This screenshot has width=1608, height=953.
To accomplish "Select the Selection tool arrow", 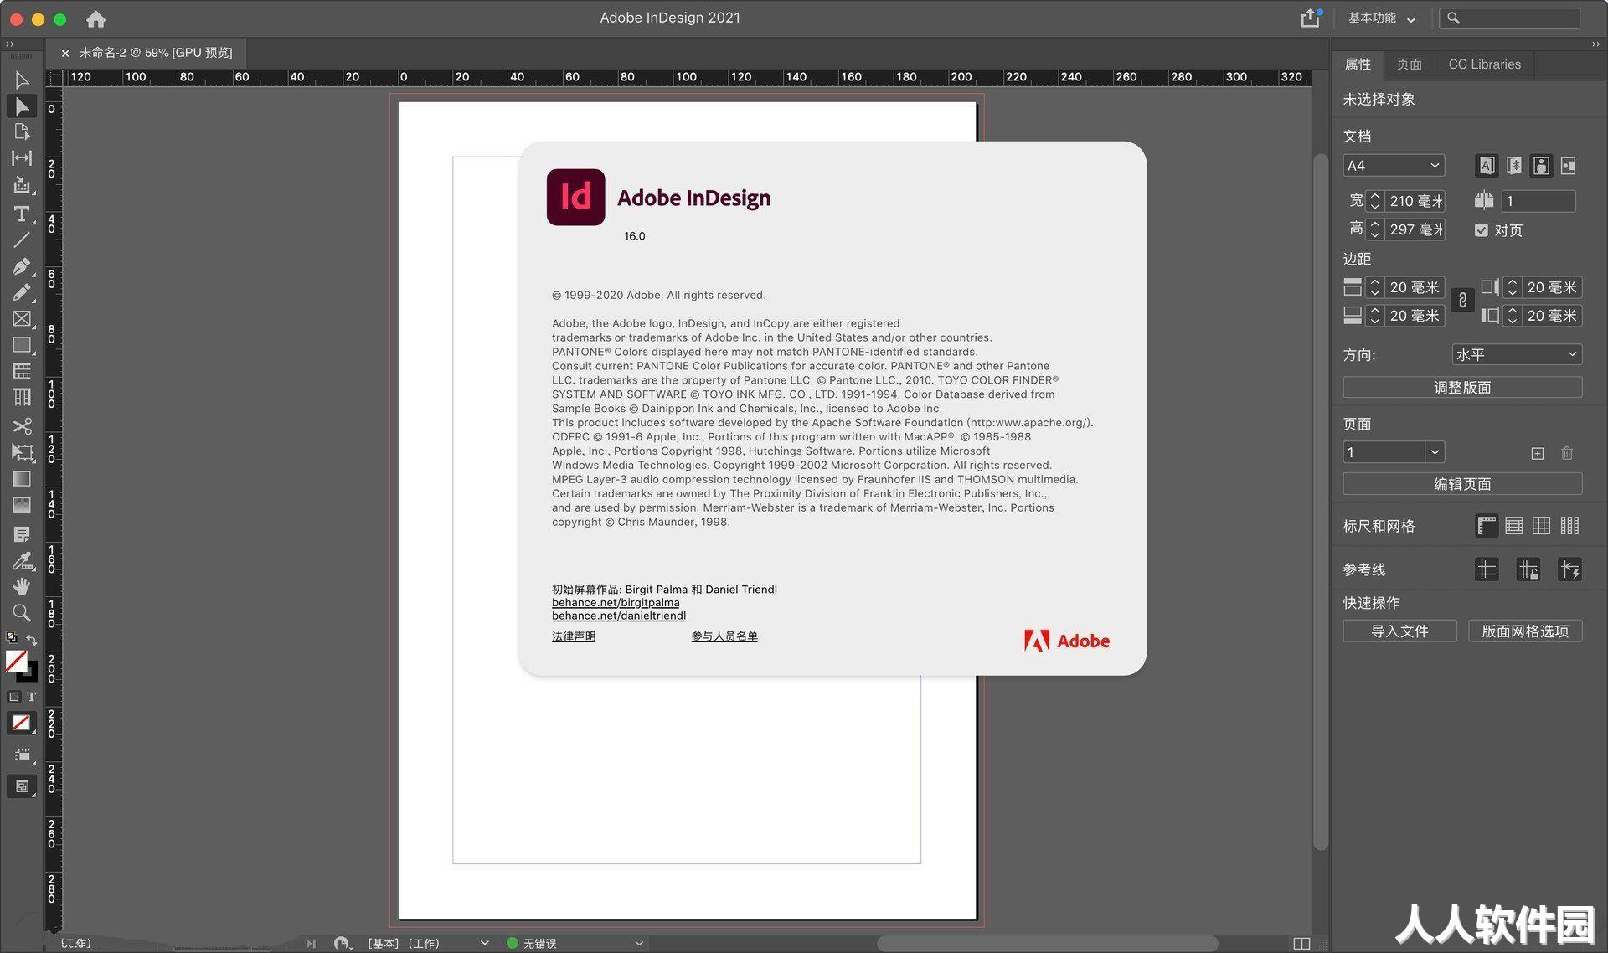I will click(x=22, y=80).
